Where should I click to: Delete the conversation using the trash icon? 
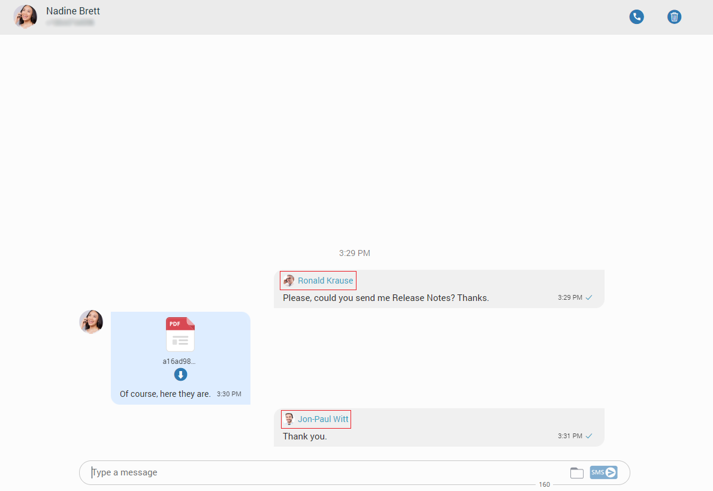pyautogui.click(x=674, y=17)
